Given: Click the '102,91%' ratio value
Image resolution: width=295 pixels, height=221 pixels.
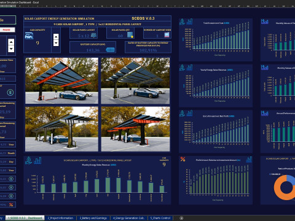Looking at the screenshot, I should coord(148,50).
